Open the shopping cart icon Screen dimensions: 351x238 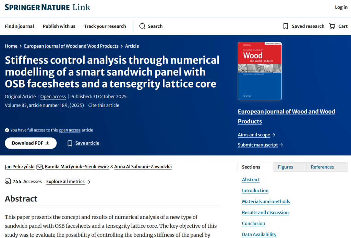pyautogui.click(x=332, y=26)
